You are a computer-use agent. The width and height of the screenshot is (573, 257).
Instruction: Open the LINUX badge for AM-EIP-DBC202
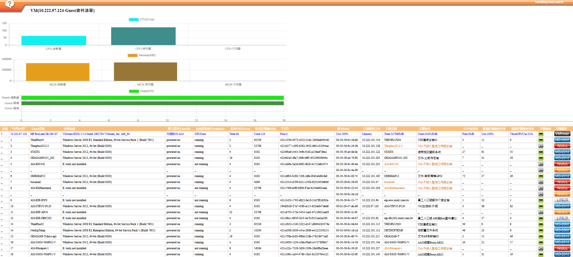[x=562, y=218]
